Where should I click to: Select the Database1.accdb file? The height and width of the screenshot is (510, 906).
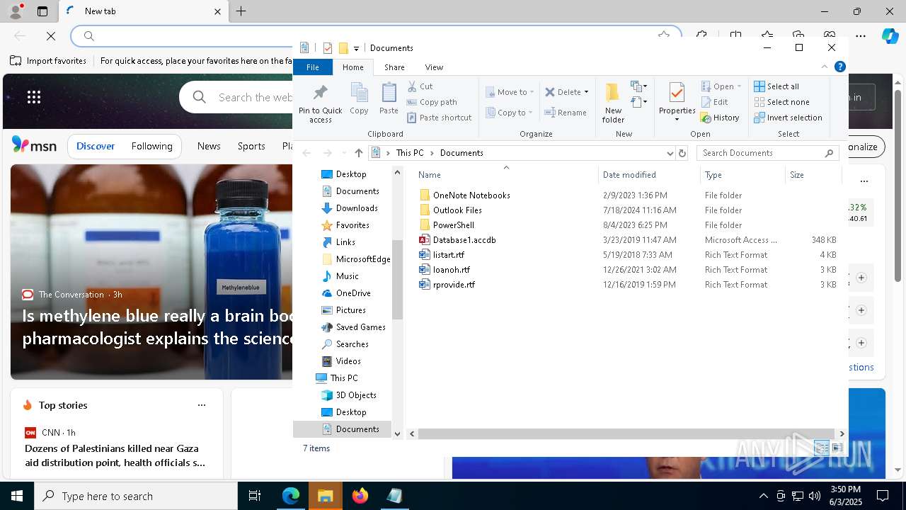click(x=464, y=240)
